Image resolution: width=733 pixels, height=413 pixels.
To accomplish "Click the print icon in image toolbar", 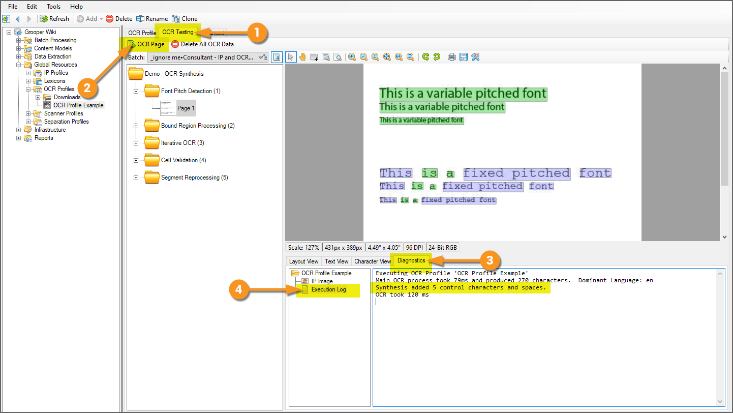I will 451,57.
